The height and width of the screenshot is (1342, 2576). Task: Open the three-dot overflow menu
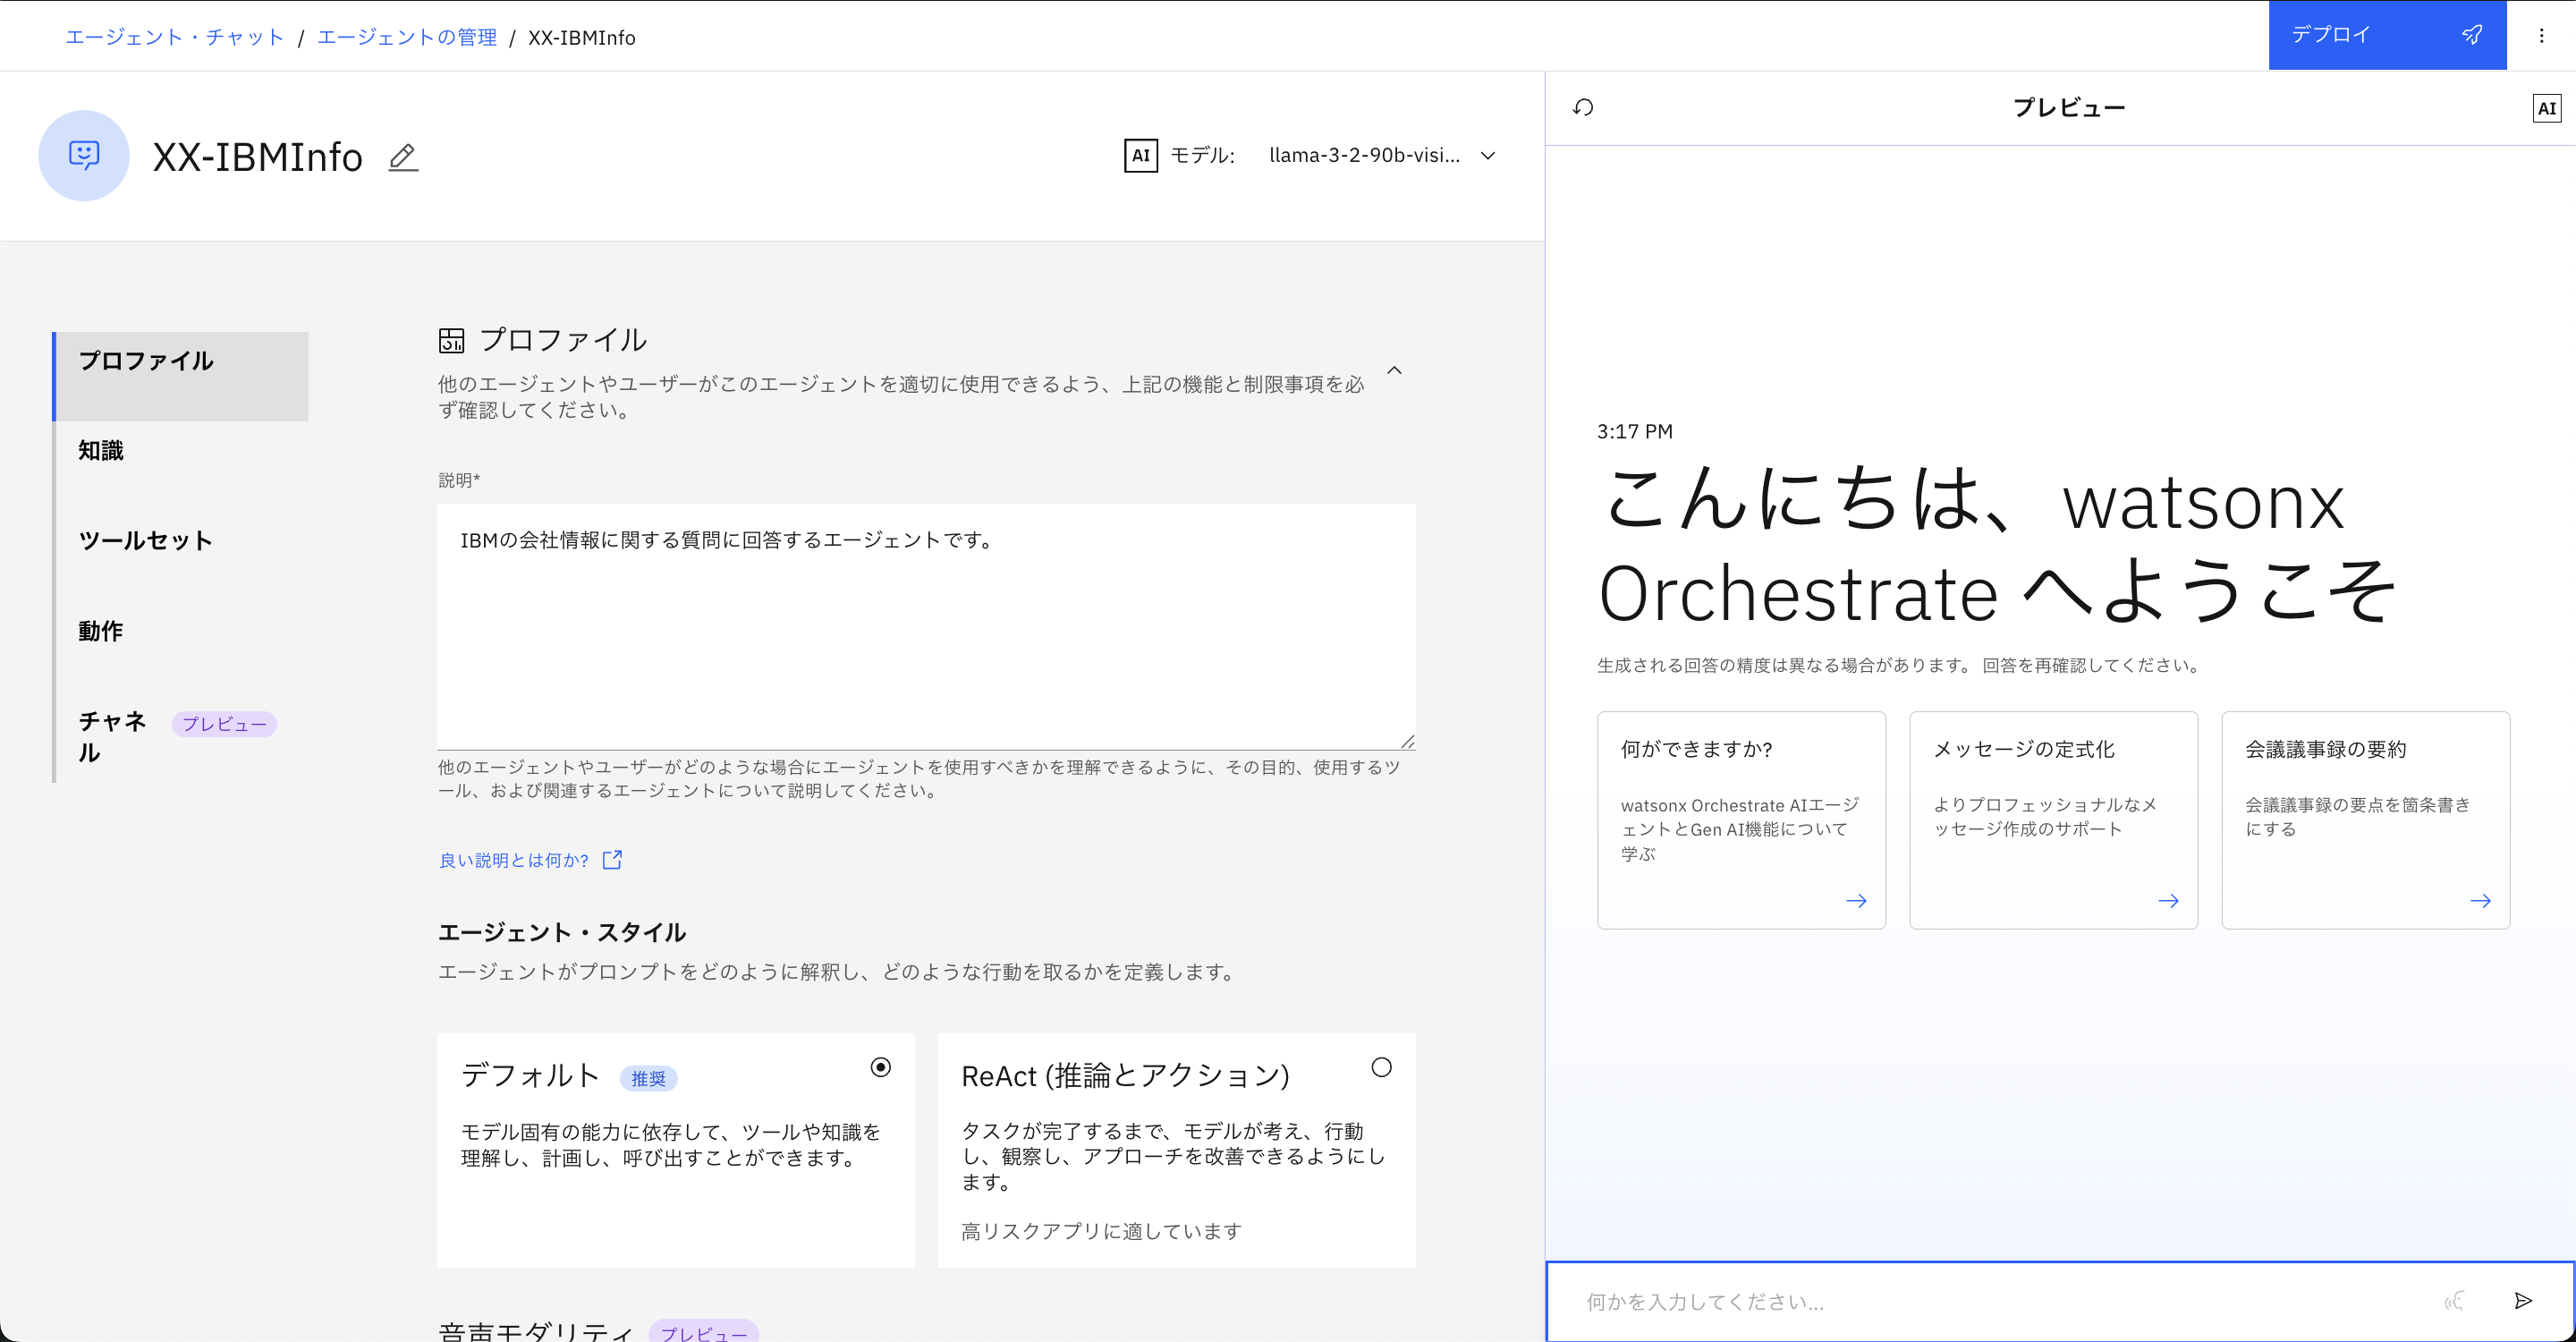(2541, 36)
